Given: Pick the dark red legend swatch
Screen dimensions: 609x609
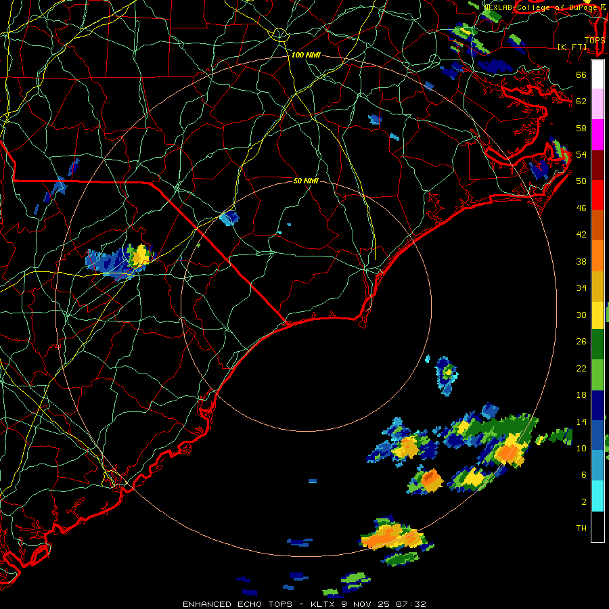Looking at the screenshot, I should coord(597,164).
